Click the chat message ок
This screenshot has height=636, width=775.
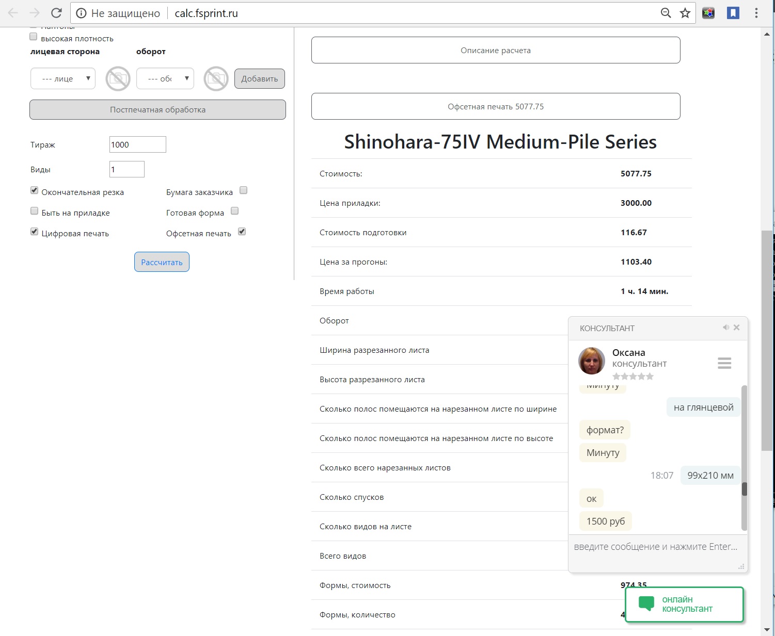pyautogui.click(x=592, y=498)
